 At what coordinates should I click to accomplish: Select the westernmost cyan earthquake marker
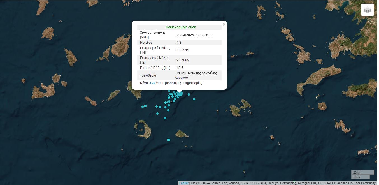(x=143, y=107)
